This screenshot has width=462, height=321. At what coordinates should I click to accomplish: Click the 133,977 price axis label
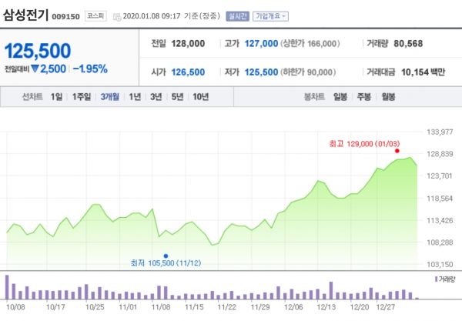coord(440,132)
